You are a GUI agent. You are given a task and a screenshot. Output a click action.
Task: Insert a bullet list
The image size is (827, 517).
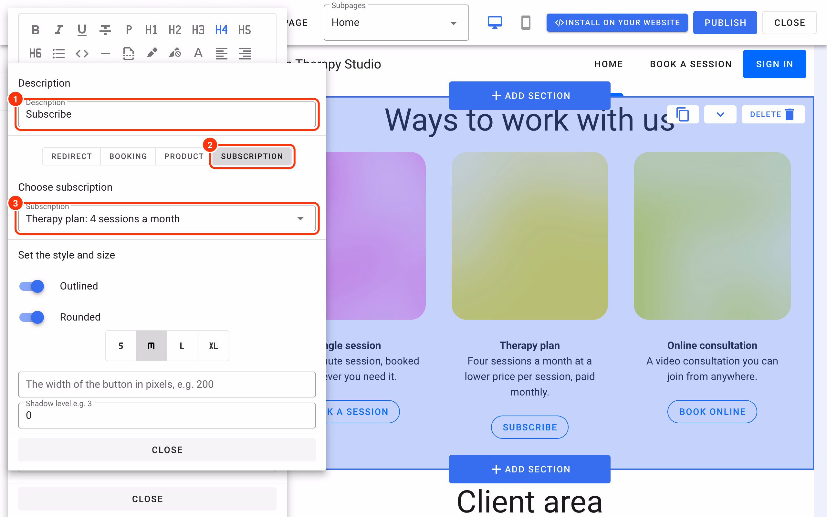58,53
